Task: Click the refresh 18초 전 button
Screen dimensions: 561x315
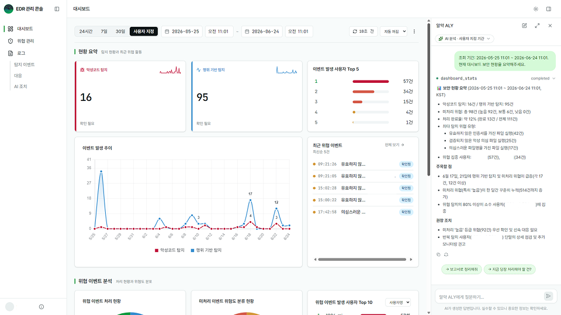Action: (363, 32)
